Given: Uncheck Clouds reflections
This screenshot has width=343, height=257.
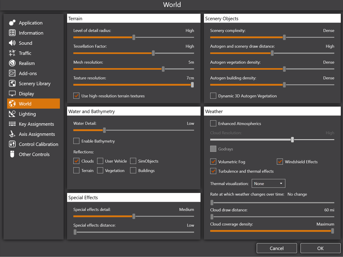Looking at the screenshot, I should point(76,161).
